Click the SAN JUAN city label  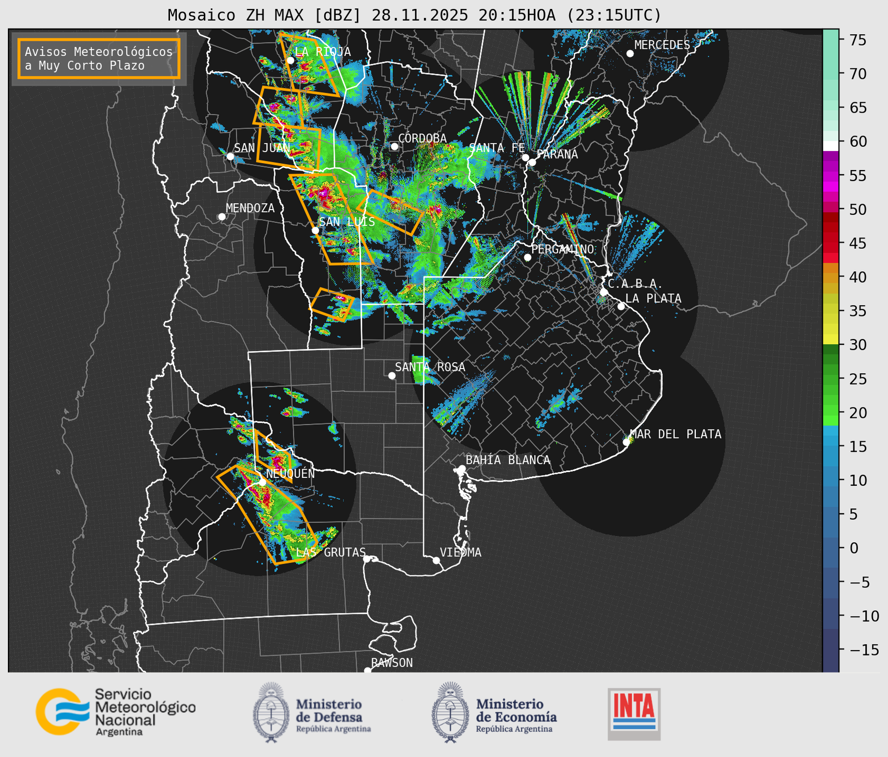click(x=262, y=148)
